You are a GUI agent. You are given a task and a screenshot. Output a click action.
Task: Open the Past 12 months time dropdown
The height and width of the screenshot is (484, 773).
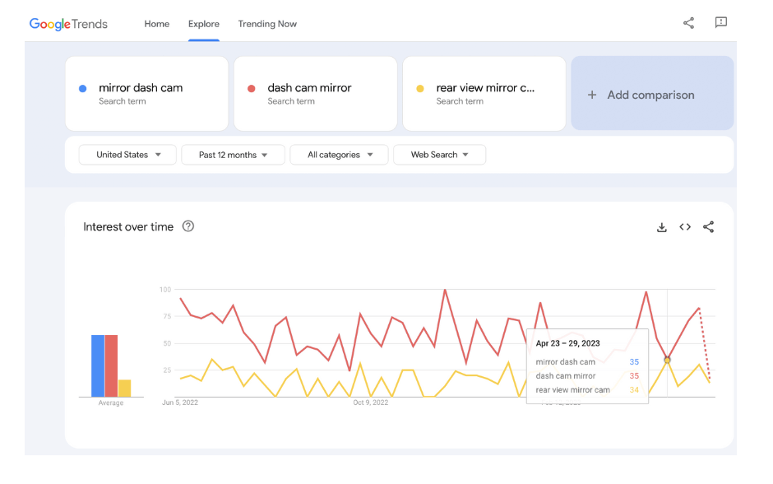coord(234,155)
